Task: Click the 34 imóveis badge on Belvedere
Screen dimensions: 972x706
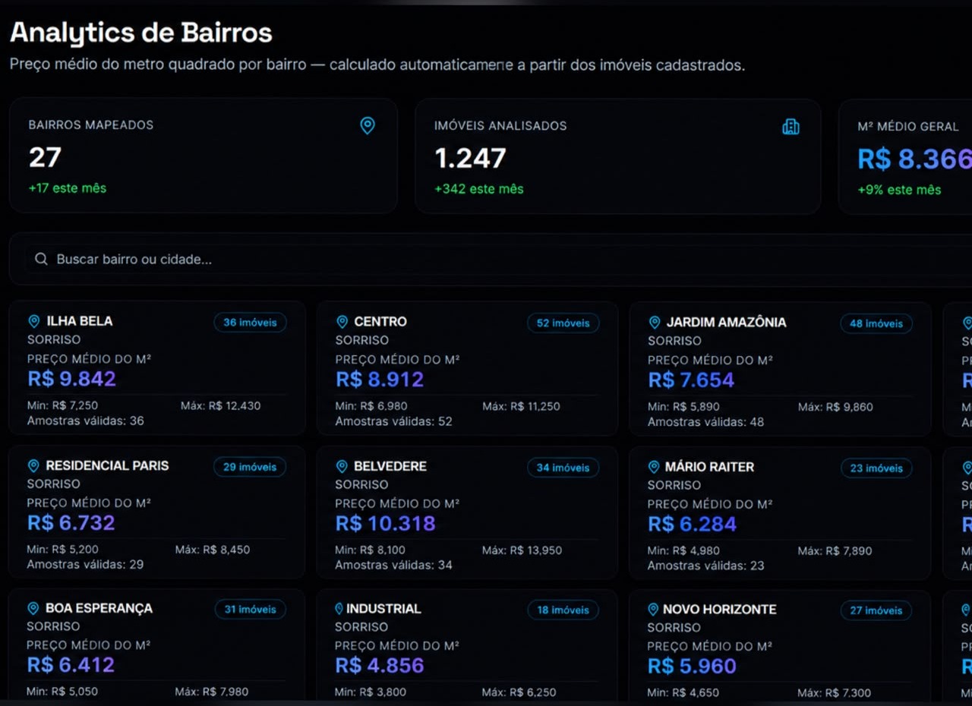Action: point(563,468)
